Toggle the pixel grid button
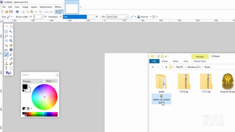 pyautogui.click(x=57, y=12)
